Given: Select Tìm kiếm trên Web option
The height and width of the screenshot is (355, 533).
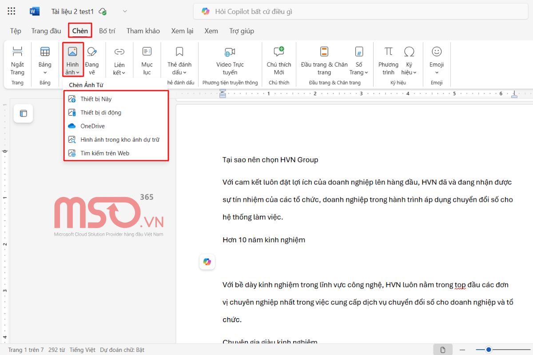Looking at the screenshot, I should point(116,153).
